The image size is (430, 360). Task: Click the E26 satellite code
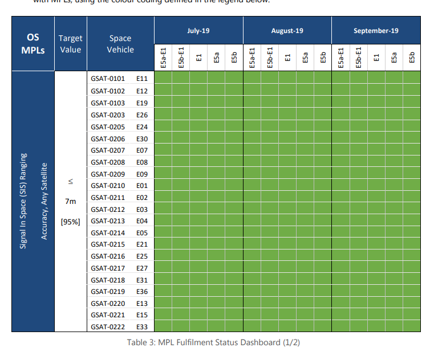pos(142,115)
